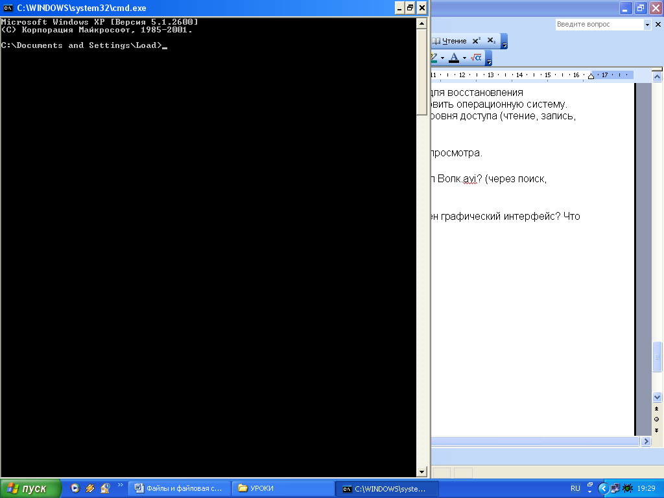This screenshot has width=664, height=498.
Task: Open toolbar options arrow next to equation icon
Action: point(489,58)
